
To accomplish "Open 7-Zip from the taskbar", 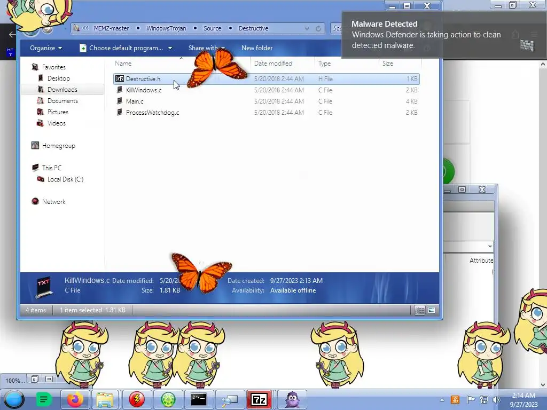I will [x=259, y=399].
